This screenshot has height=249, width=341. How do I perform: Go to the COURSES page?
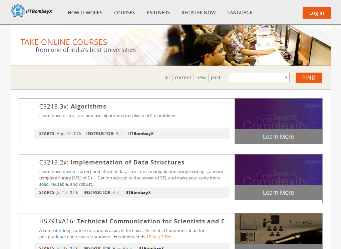(x=124, y=13)
